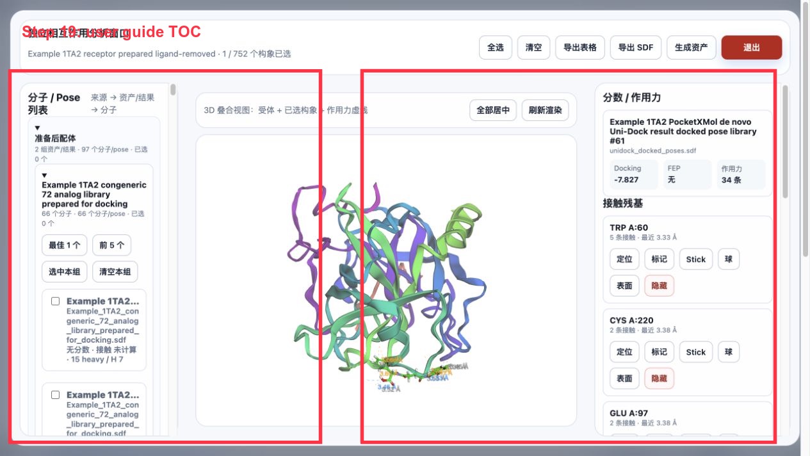Viewport: 810px width, 456px height.
Task: Click the red 退出 button
Action: (752, 47)
